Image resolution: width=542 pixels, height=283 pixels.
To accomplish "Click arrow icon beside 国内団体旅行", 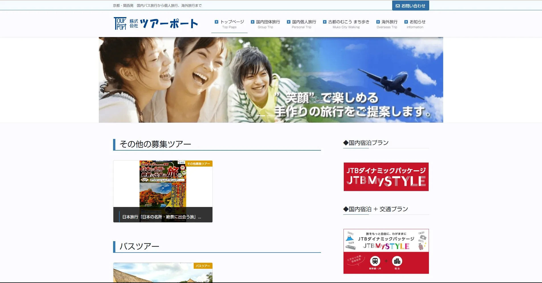I will tap(252, 22).
